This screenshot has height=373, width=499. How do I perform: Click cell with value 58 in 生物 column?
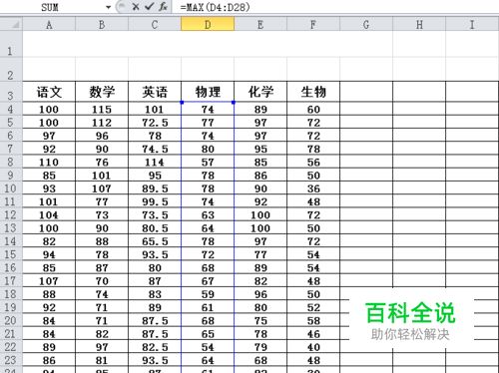tap(313, 320)
